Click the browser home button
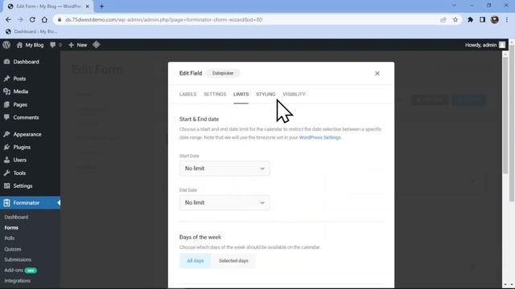This screenshot has width=515, height=289. tap(44, 19)
